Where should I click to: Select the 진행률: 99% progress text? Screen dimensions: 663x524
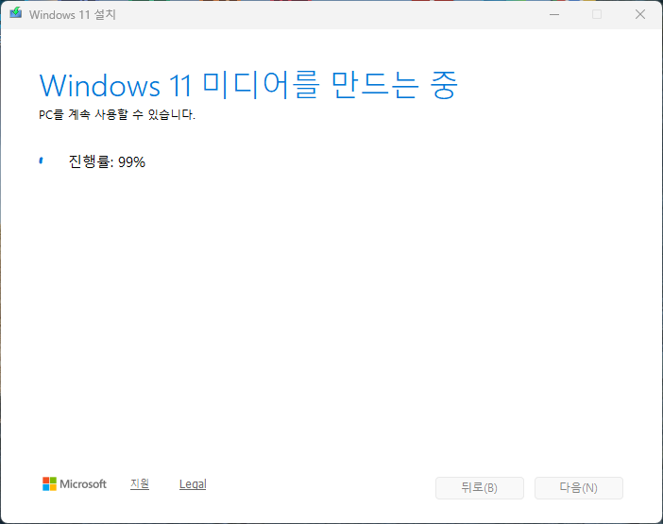(107, 161)
